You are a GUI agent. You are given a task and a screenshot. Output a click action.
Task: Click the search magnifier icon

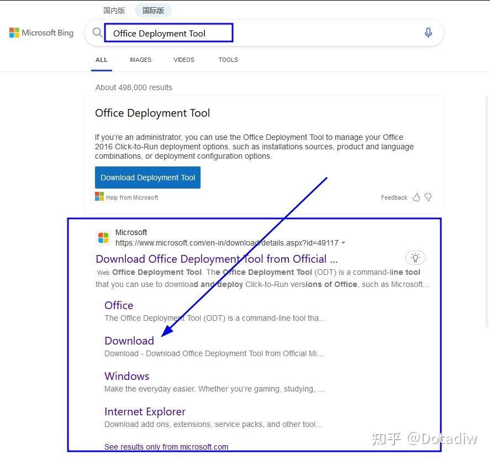97,33
